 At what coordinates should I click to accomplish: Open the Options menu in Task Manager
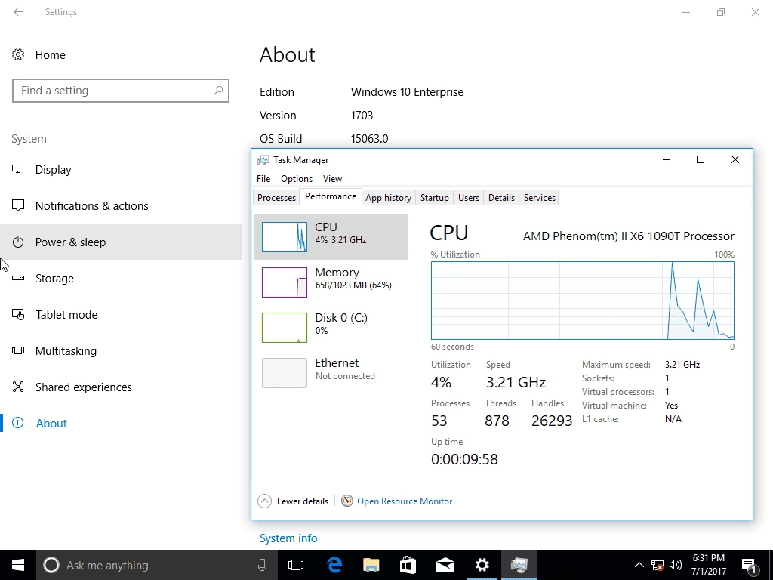tap(297, 179)
